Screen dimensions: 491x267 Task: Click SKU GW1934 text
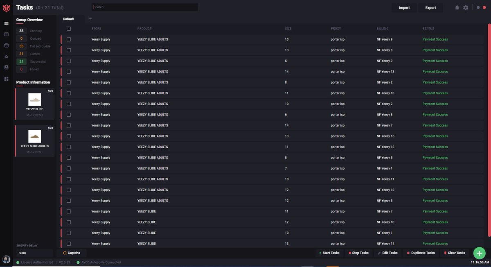tap(35, 115)
